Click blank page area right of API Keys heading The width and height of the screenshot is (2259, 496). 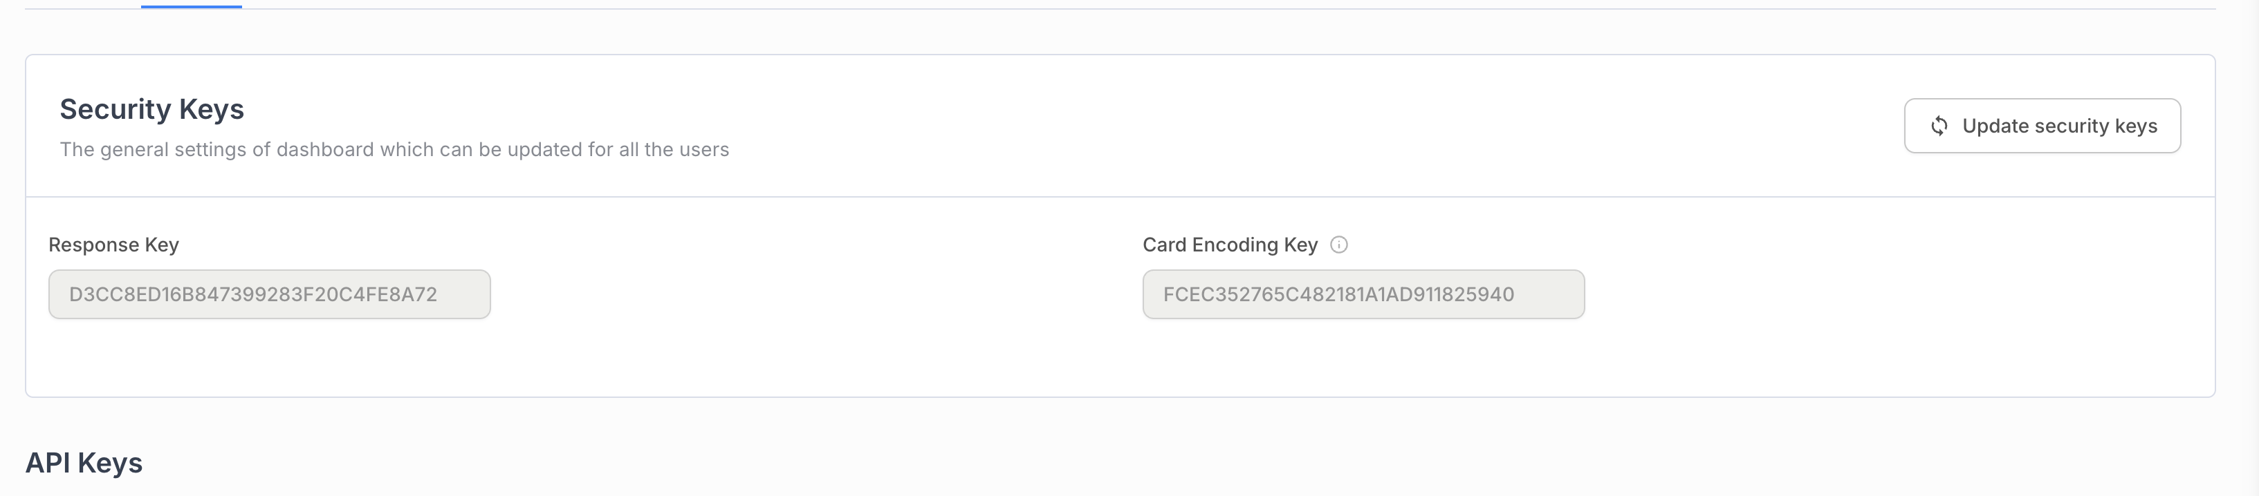tap(1052, 463)
